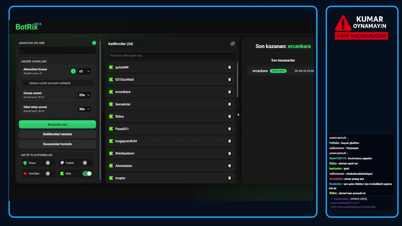Click the Anahtar Kelime input field
Image resolution: width=402 pixels, height=226 pixels.
pos(57,51)
